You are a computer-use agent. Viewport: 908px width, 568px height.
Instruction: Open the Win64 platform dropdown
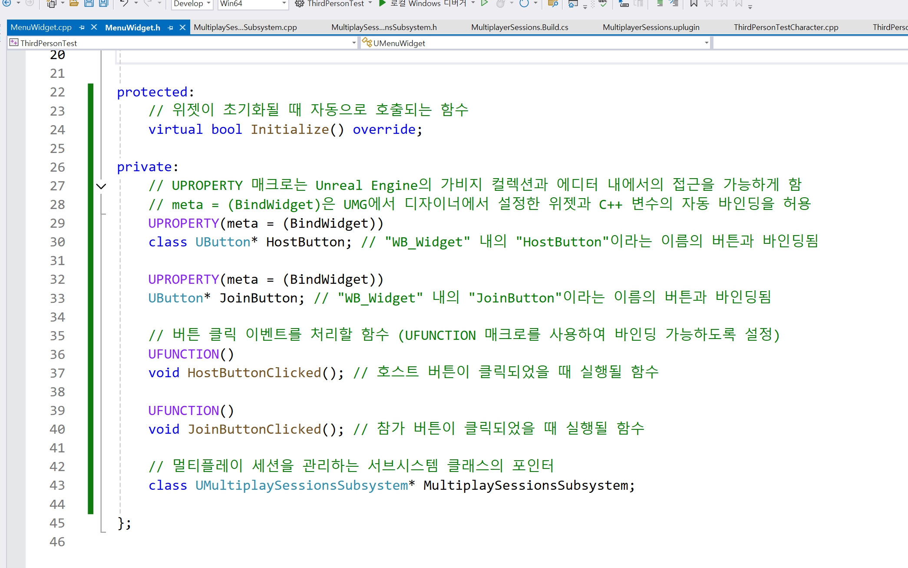coord(253,3)
